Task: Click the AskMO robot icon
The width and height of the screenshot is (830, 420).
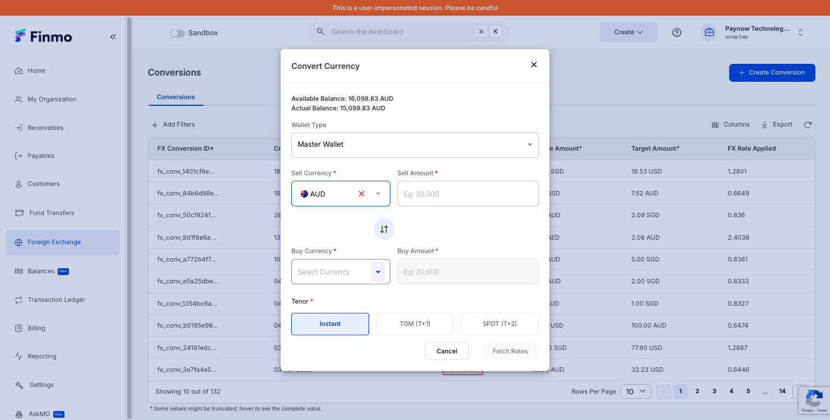Action: (18, 414)
